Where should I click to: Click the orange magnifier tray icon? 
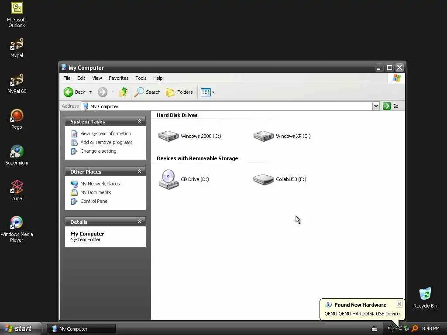click(415, 328)
